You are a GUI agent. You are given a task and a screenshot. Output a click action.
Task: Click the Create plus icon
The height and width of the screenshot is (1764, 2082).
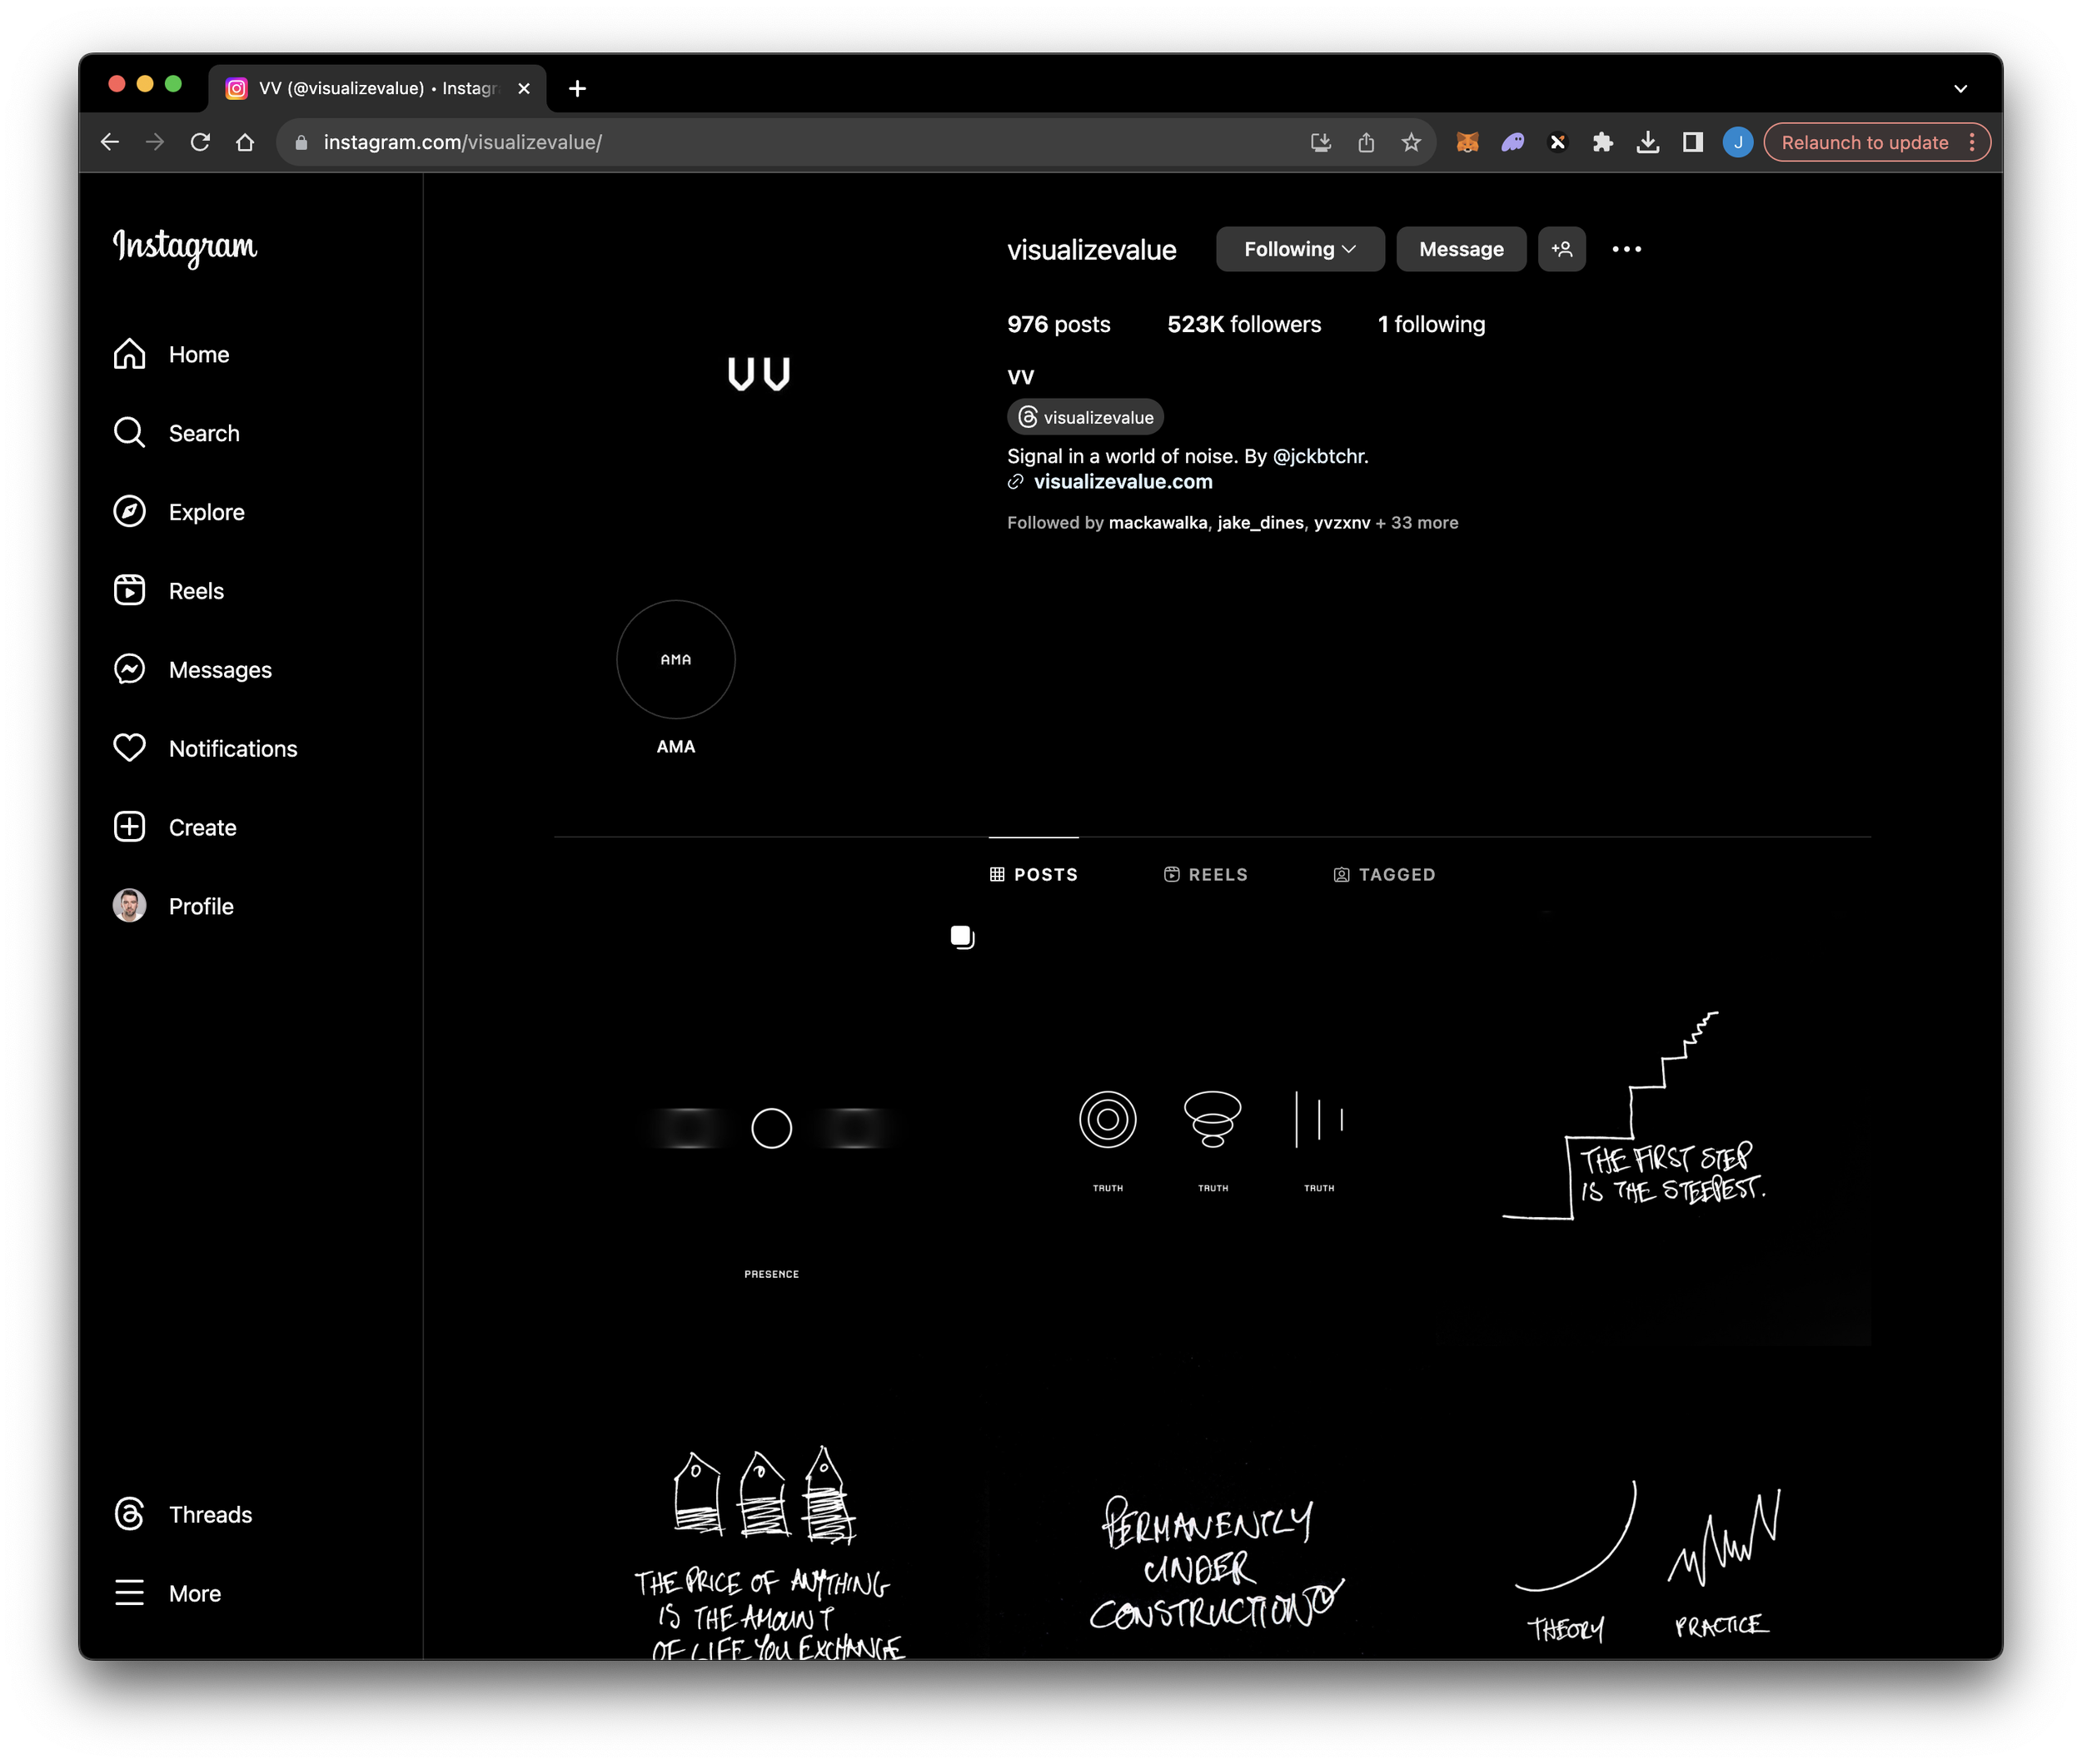[129, 827]
